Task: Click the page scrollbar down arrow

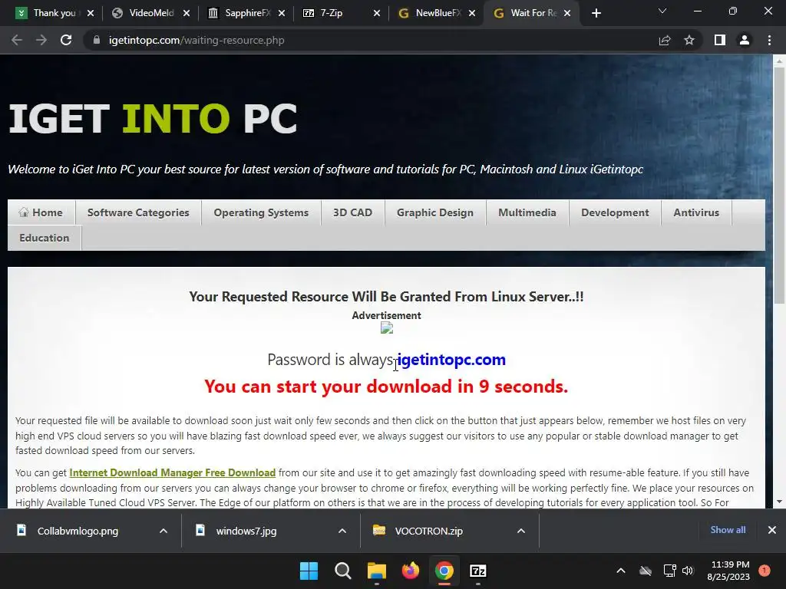Action: tap(779, 502)
